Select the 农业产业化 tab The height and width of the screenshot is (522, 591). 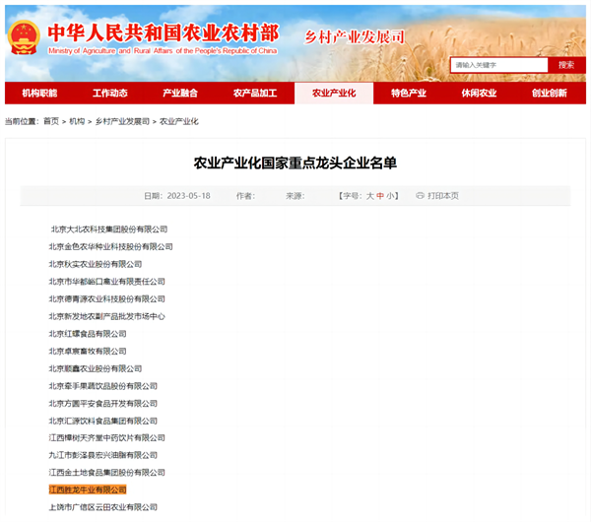pos(334,94)
